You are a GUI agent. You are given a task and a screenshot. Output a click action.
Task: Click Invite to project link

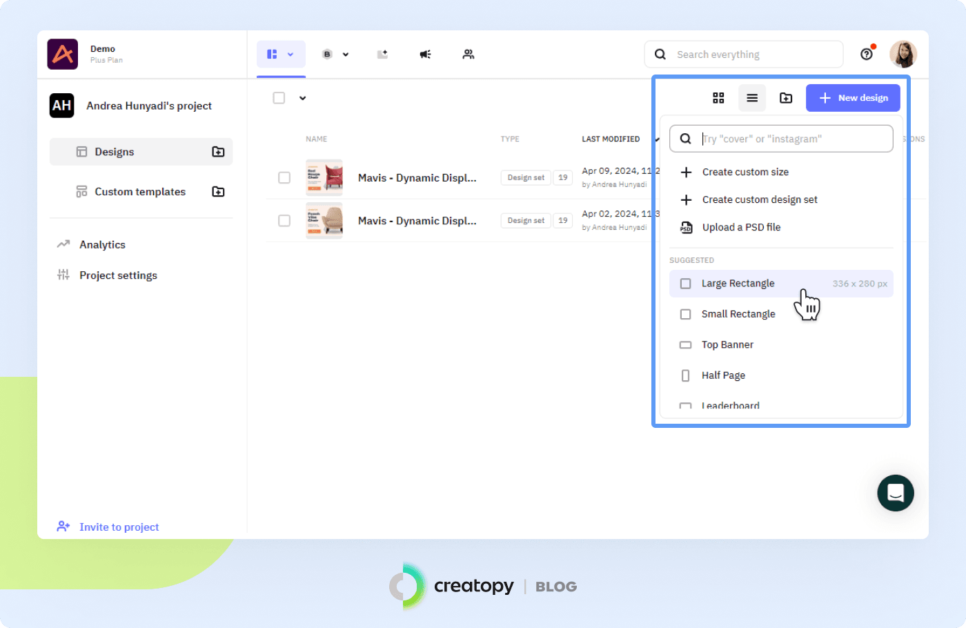119,527
